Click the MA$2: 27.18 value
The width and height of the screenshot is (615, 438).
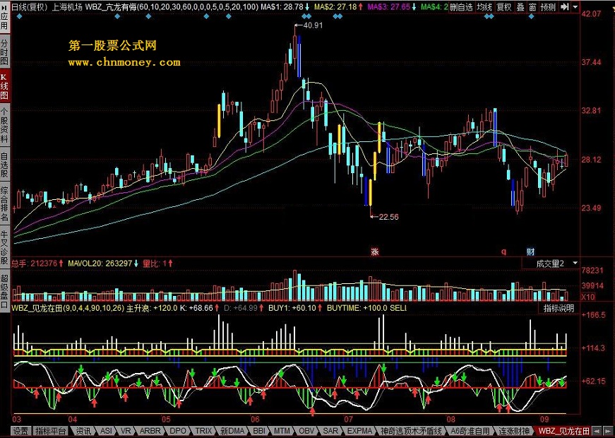(335, 6)
